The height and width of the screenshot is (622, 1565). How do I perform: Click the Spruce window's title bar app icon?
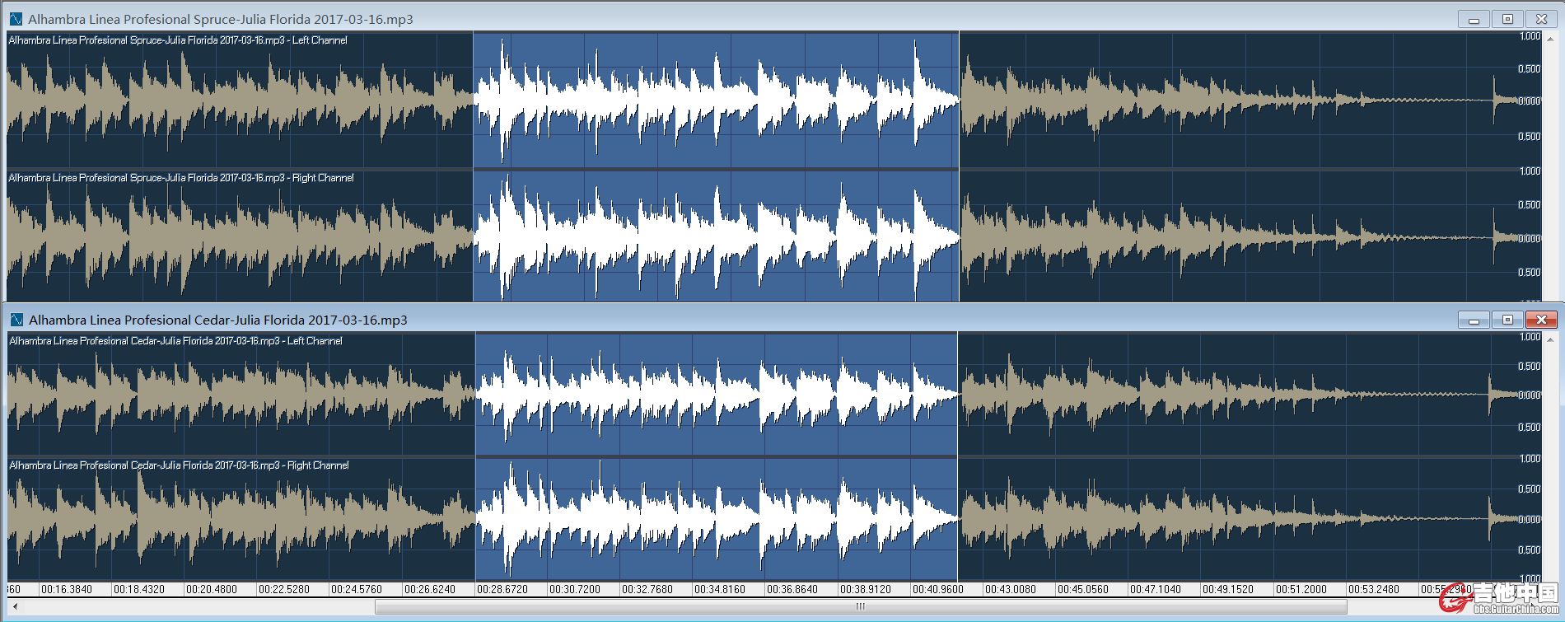pos(16,19)
